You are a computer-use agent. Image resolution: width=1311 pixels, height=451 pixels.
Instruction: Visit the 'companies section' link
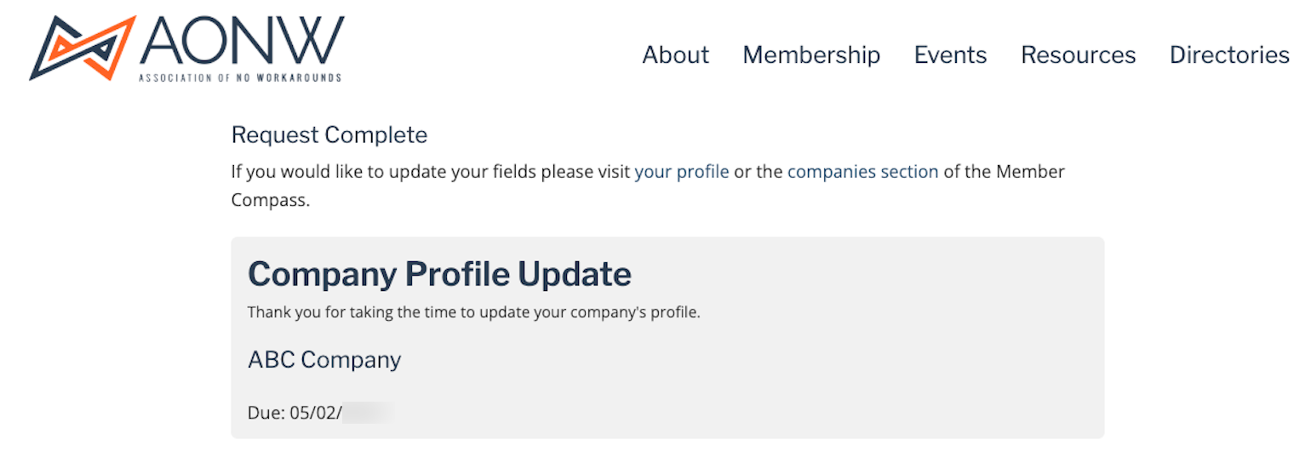pyautogui.click(x=862, y=172)
